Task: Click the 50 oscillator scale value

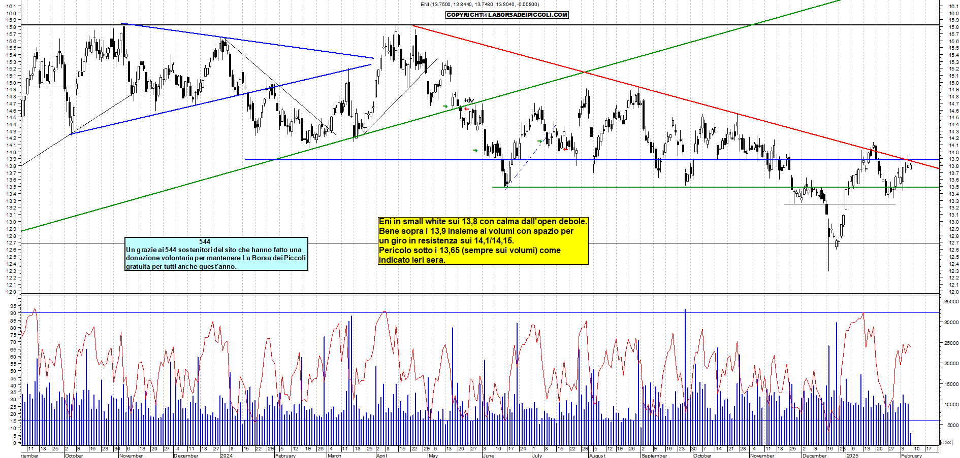Action: [x=14, y=371]
